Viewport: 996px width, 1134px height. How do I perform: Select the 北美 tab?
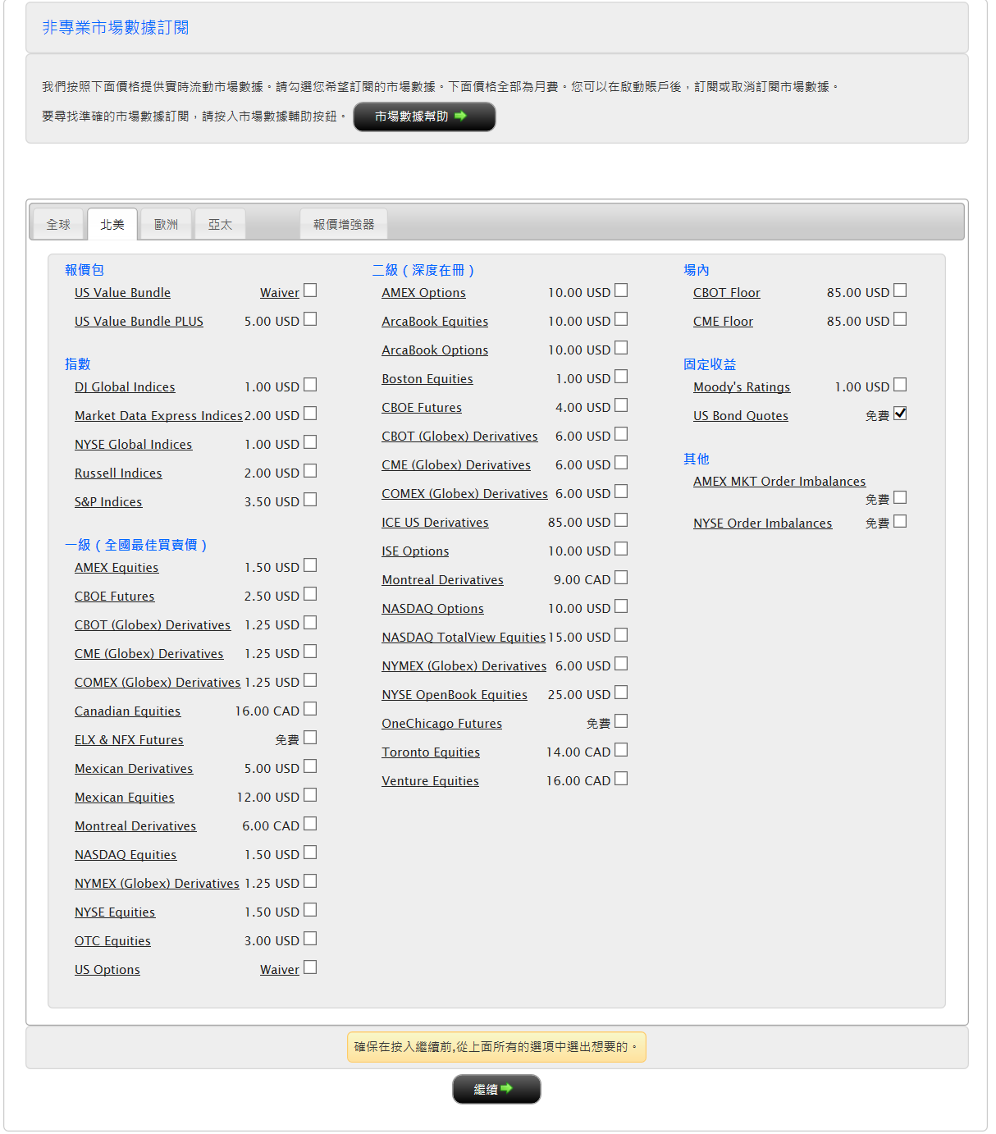(112, 224)
